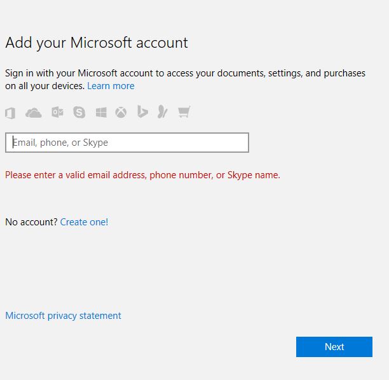Focus the Email, phone, or Skype field
Screen dimensions: 389x380
(127, 143)
